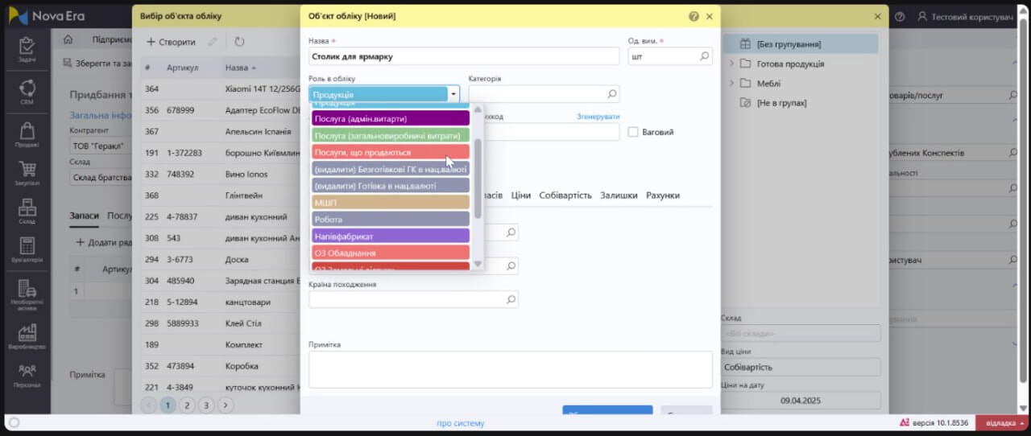The image size is (1031, 436).
Task: Go to page 3 of the list
Action: tap(206, 405)
